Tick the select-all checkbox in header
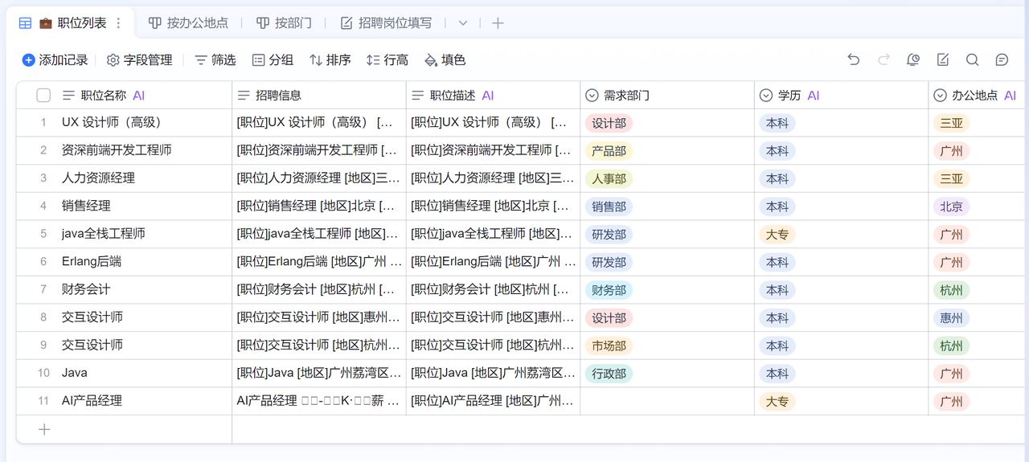Image resolution: width=1029 pixels, height=462 pixels. pos(43,96)
